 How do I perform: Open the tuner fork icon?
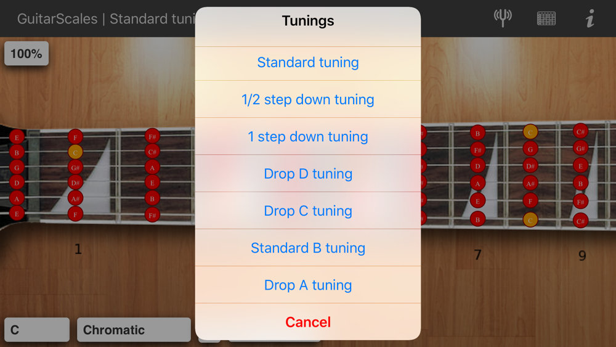click(503, 18)
